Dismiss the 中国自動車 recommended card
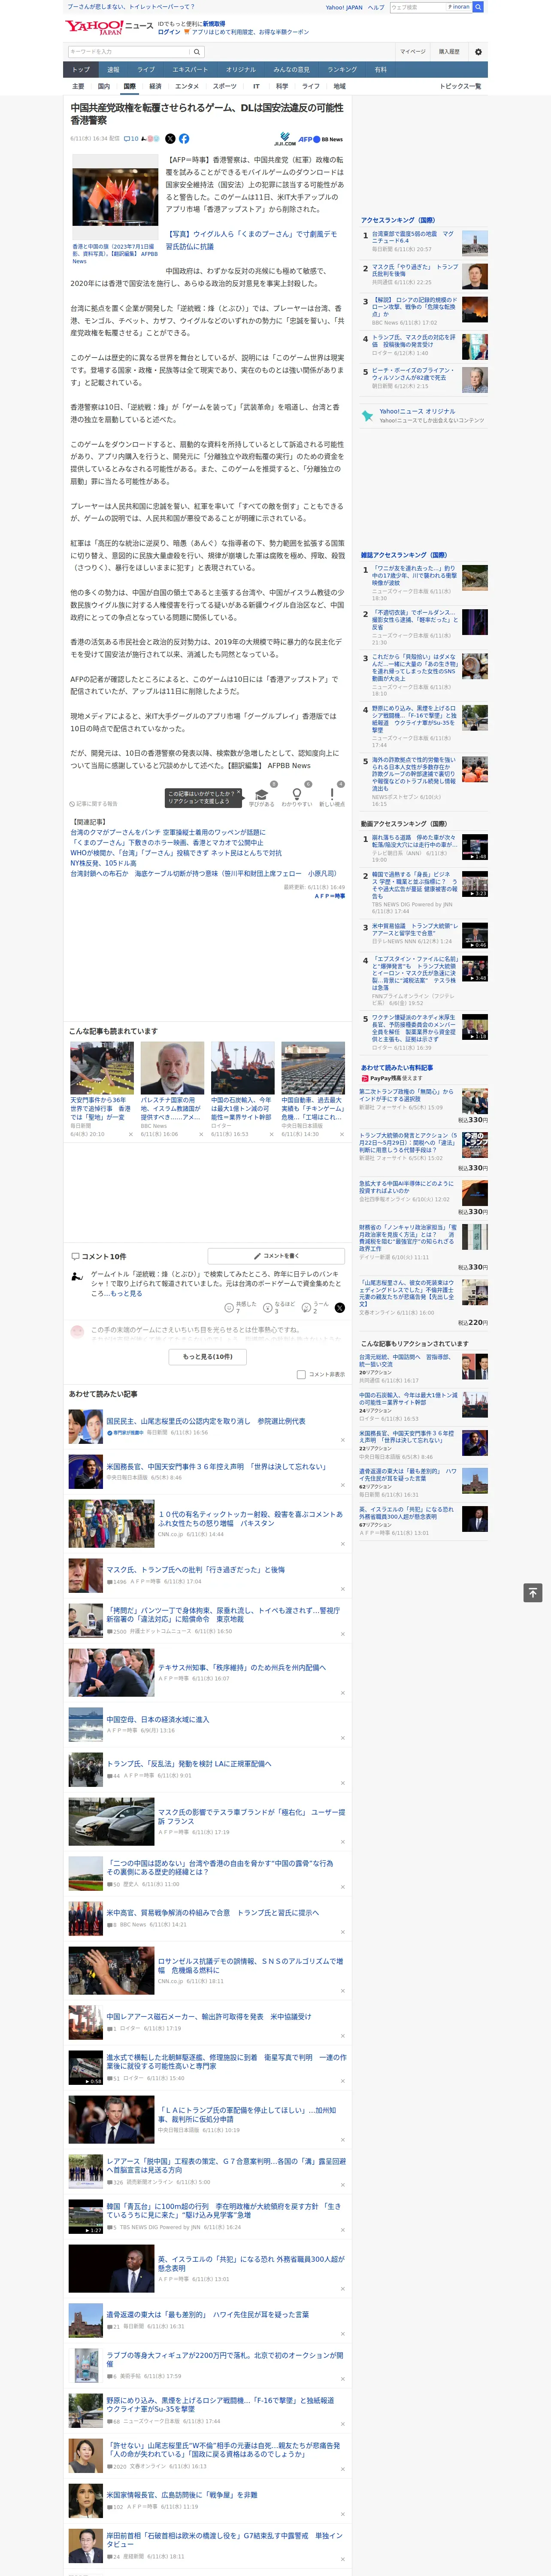This screenshot has width=551, height=2576. coord(341,1134)
